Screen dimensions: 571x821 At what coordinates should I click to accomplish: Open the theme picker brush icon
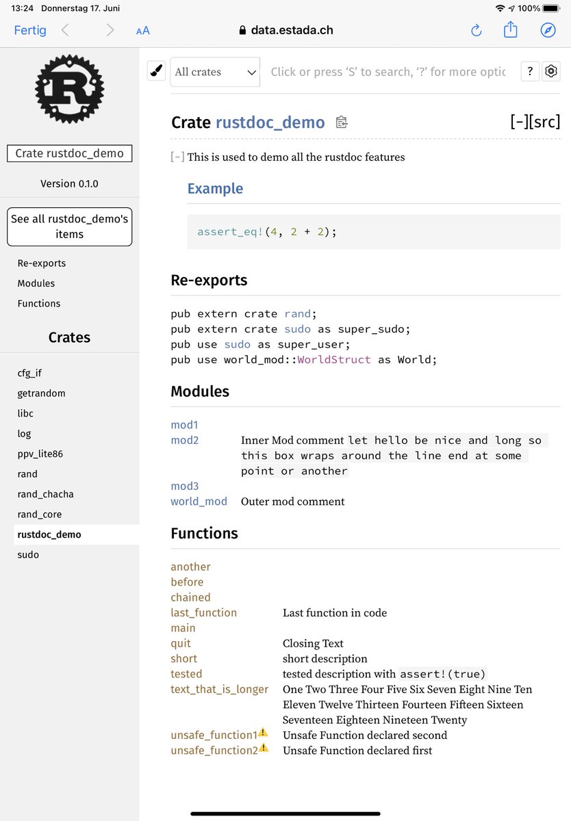(x=157, y=71)
